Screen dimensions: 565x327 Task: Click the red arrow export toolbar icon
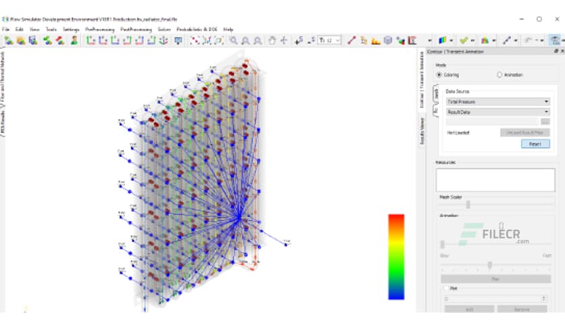pos(60,41)
